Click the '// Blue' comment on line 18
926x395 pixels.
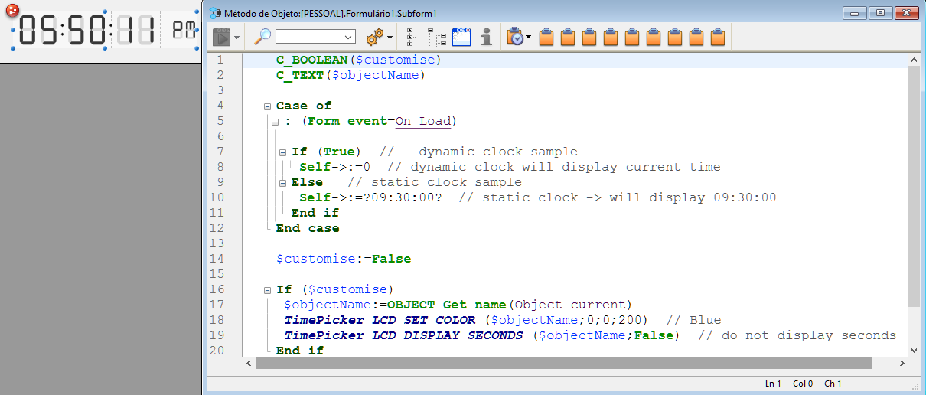(693, 320)
